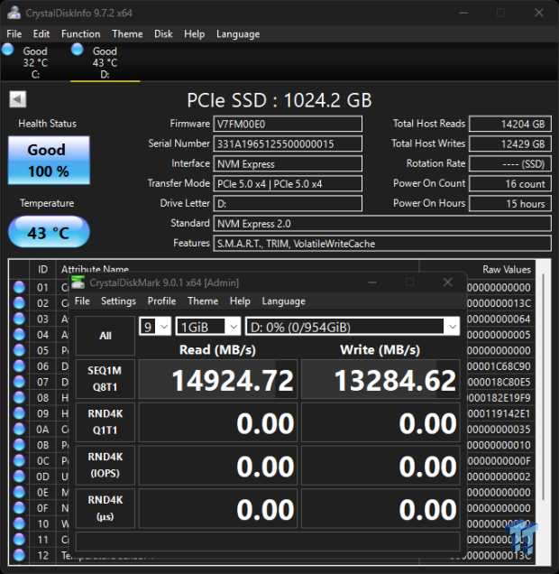Screen dimensions: 559x574
Task: Open CrystalDiskInfo File menu
Action: (x=14, y=34)
